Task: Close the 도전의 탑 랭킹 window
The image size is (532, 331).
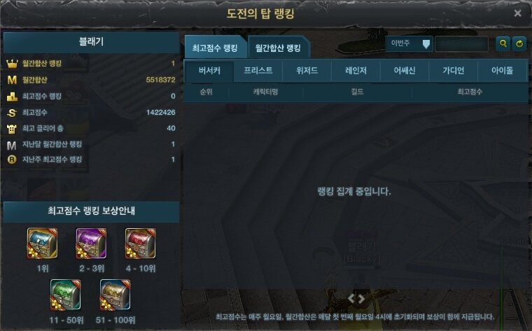Action: coord(517,13)
